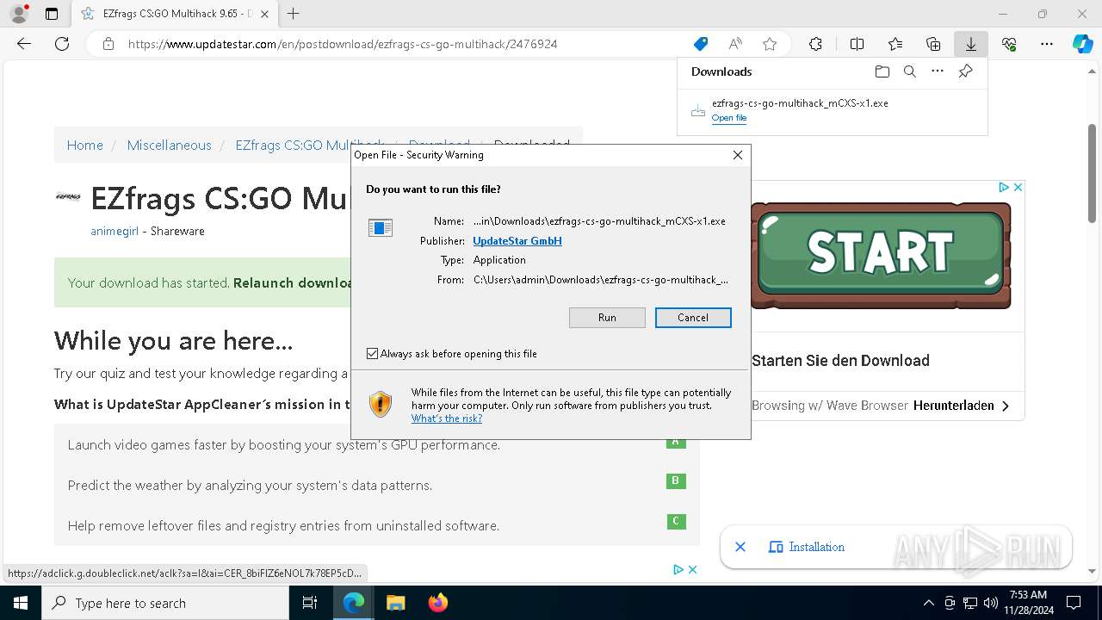Click the START ad banner

881,254
